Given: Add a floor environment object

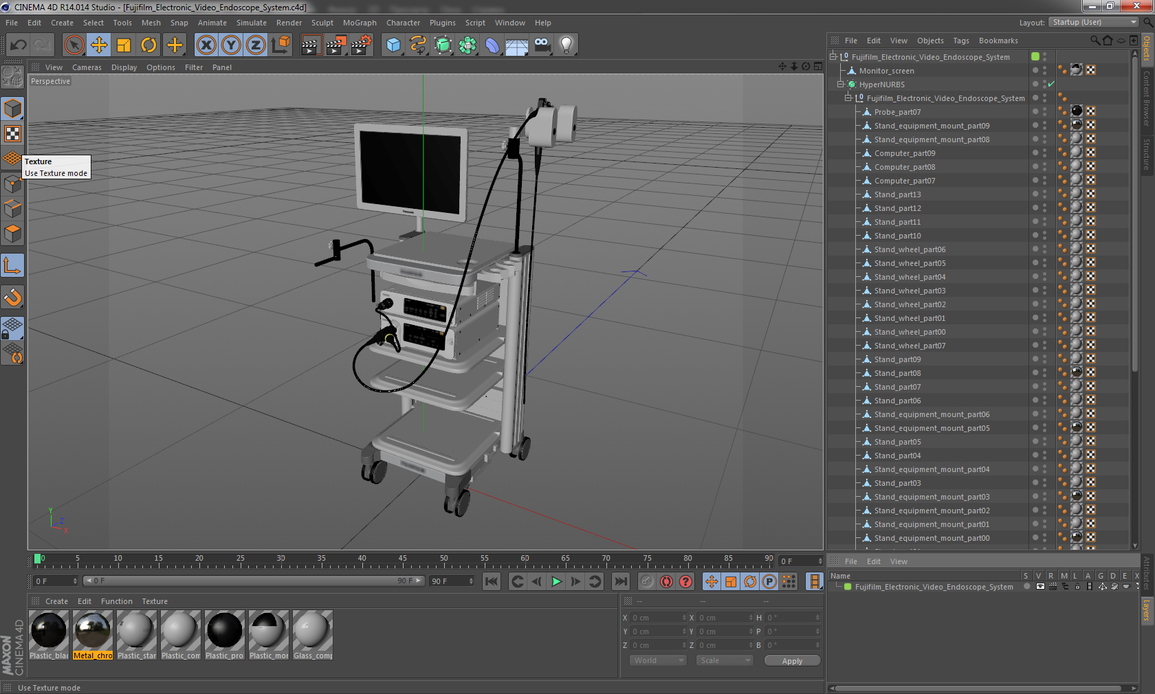Looking at the screenshot, I should pyautogui.click(x=517, y=45).
